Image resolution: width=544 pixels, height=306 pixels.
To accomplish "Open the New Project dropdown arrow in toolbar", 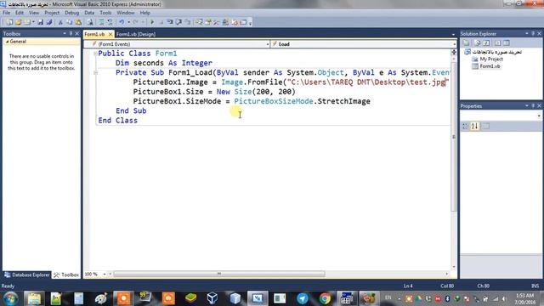I will click(33, 22).
